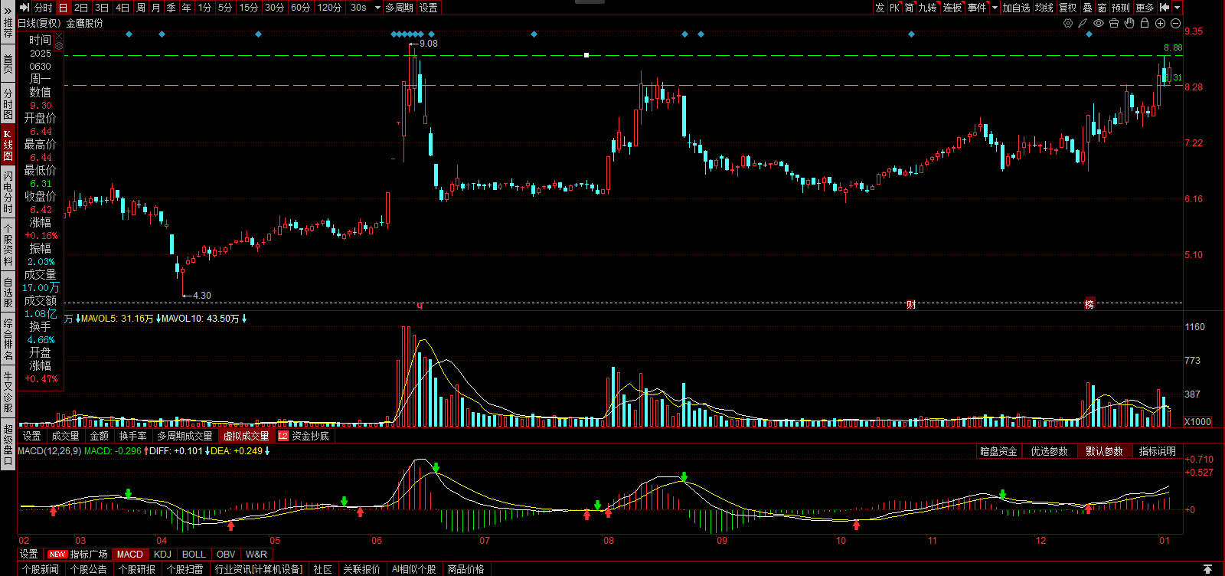This screenshot has width=1225, height=576.
Task: Open the 首页 home sidebar item
Action: pos(8,63)
